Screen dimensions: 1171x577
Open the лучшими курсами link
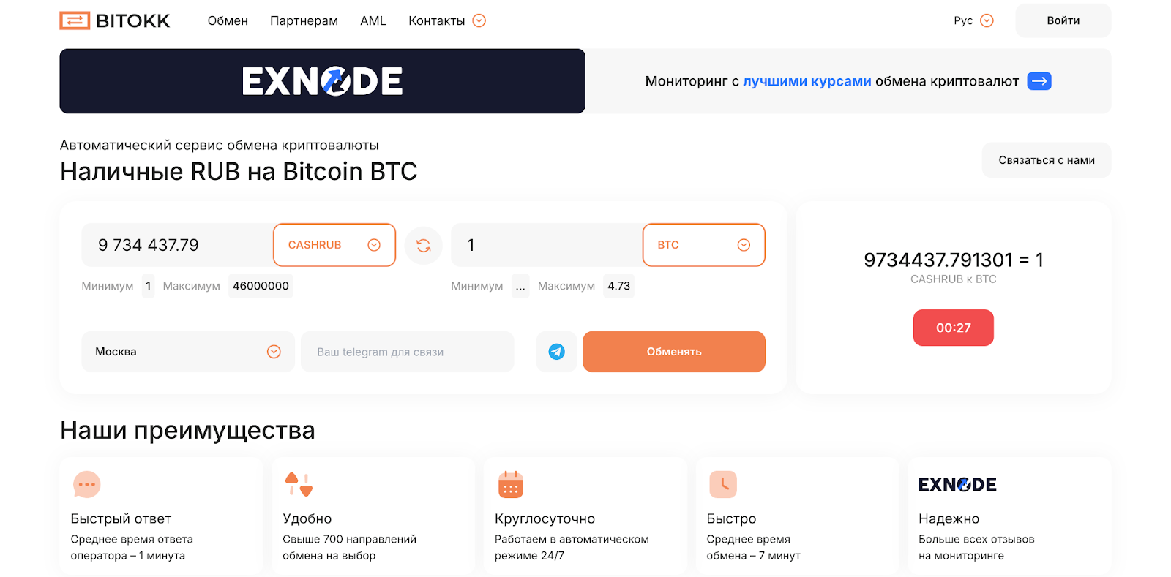tap(807, 81)
